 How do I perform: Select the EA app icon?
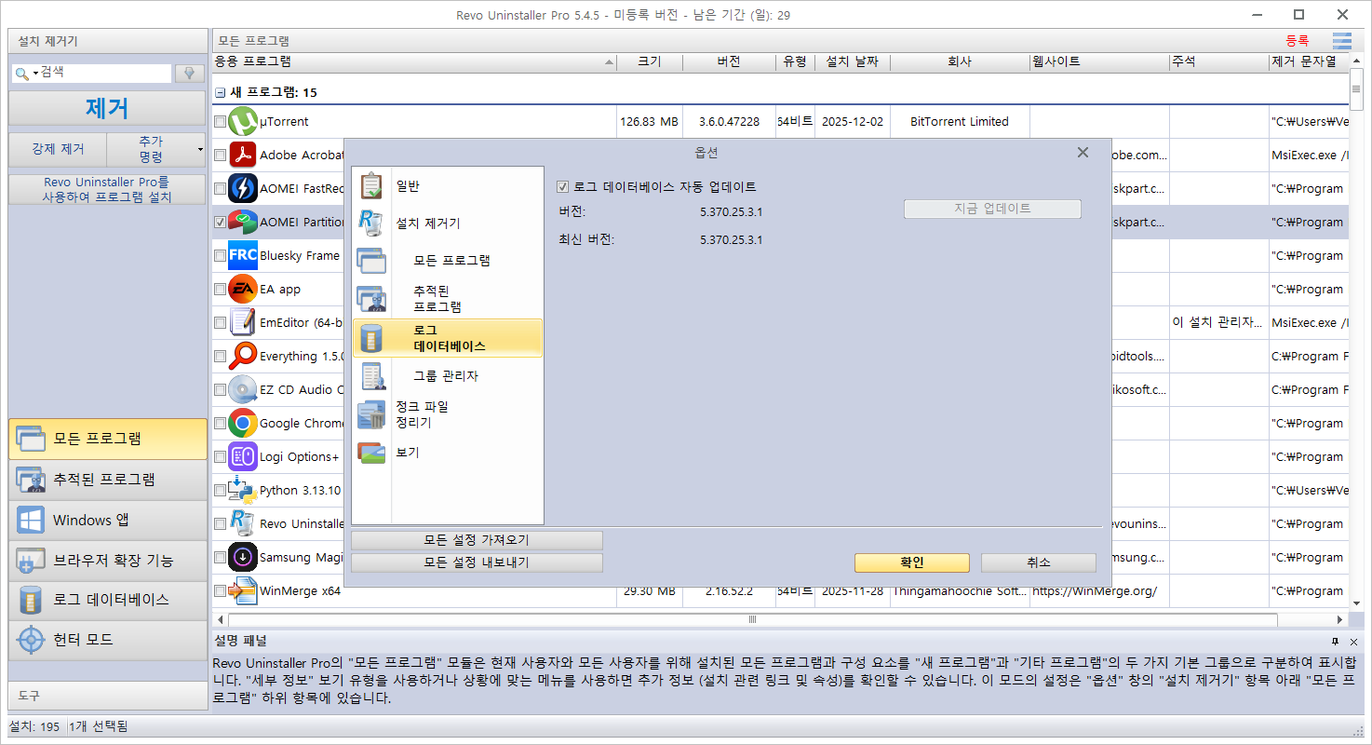pos(243,290)
